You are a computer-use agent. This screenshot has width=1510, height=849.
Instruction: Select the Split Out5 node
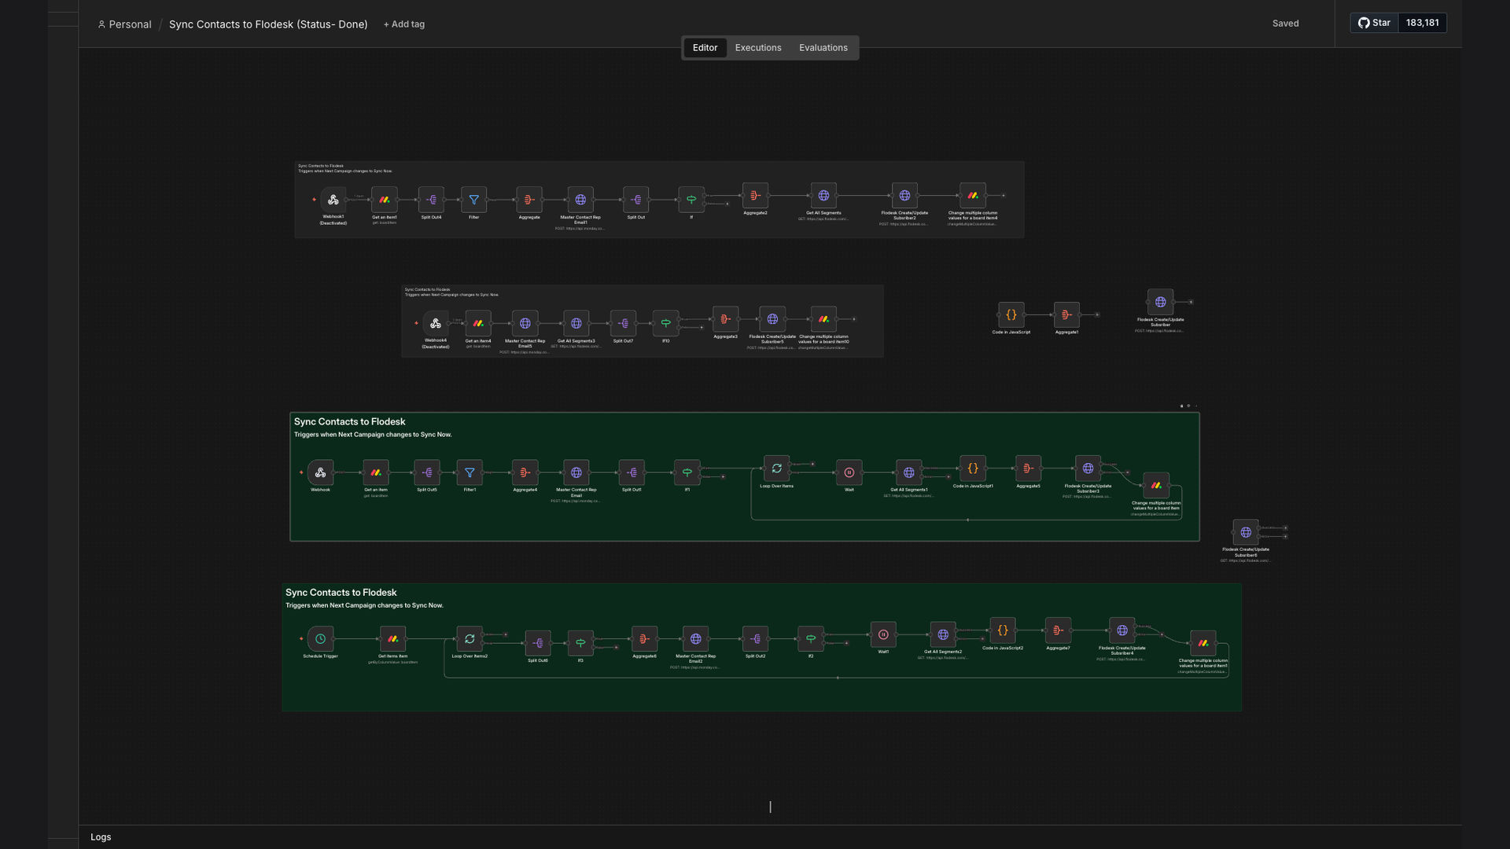pos(427,472)
